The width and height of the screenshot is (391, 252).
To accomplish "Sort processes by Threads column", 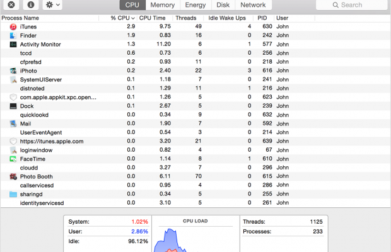I will pyautogui.click(x=185, y=18).
